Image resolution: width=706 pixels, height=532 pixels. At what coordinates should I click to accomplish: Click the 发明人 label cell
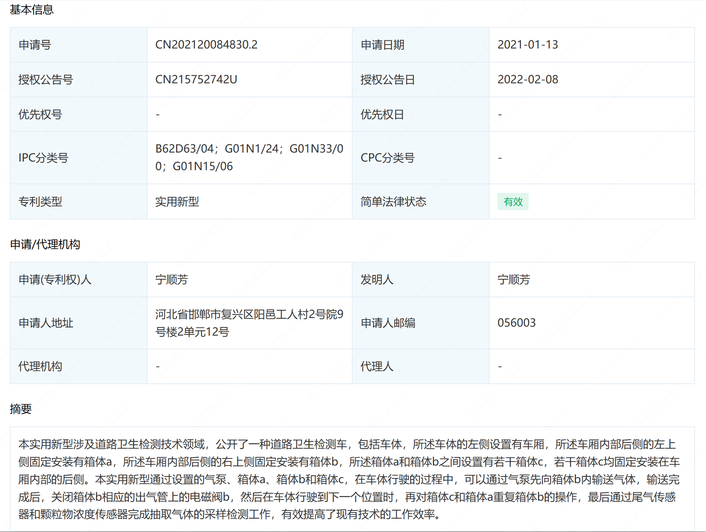[421, 279]
